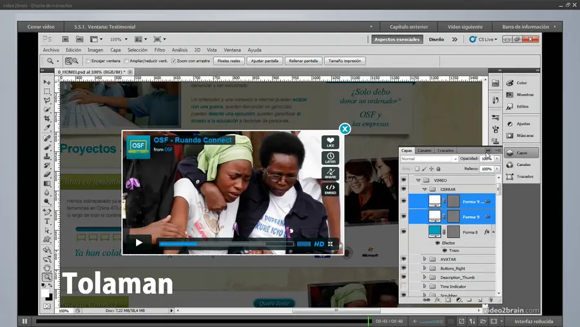Click the Ajustar pantalla button

[264, 61]
